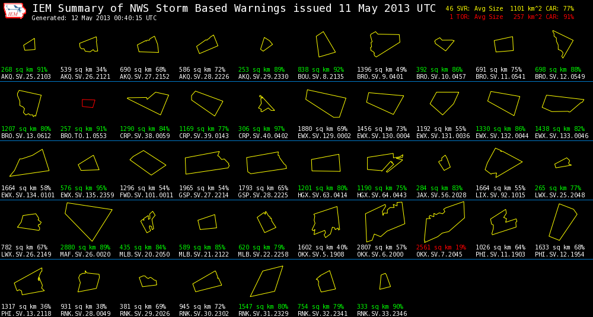Click the '1456 sq km 73%' value
The width and height of the screenshot is (593, 317).
pyautogui.click(x=382, y=129)
